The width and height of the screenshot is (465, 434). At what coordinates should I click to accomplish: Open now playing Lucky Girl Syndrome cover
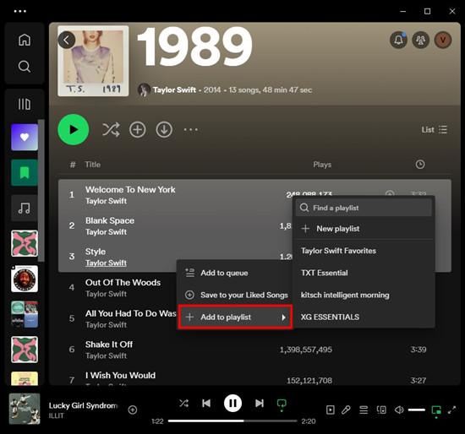[x=25, y=409]
